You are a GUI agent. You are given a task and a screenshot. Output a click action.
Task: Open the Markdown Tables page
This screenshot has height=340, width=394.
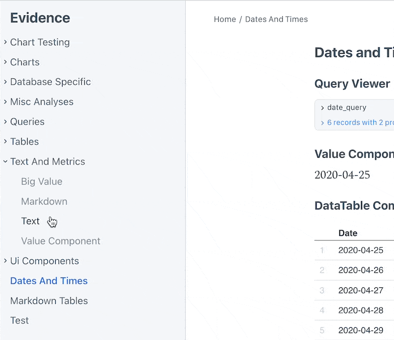click(x=49, y=301)
